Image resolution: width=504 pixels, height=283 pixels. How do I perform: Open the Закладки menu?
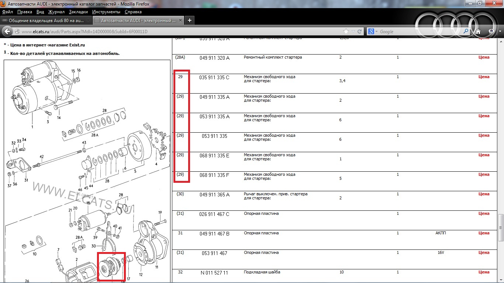coord(78,12)
